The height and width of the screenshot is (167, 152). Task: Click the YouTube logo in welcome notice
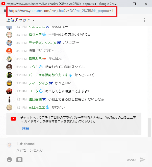coord(13,119)
